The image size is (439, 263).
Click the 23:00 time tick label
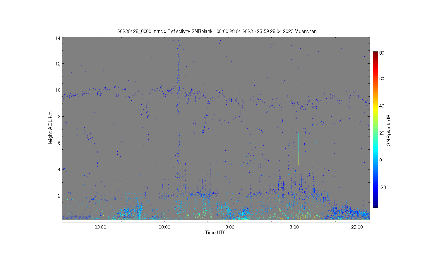(357, 227)
